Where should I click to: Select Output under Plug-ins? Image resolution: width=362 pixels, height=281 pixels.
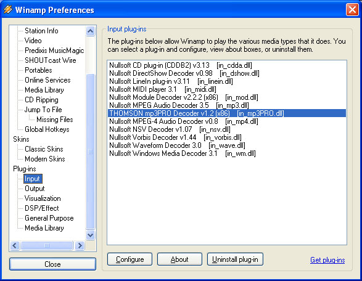35,189
